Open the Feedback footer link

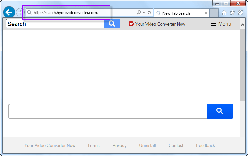click(x=205, y=145)
